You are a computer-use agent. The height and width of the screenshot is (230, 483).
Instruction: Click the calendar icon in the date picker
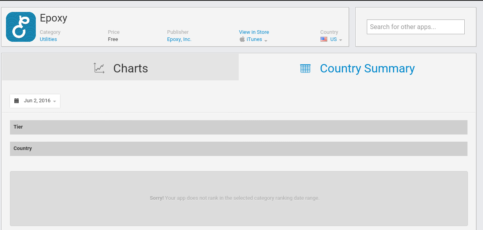(16, 101)
